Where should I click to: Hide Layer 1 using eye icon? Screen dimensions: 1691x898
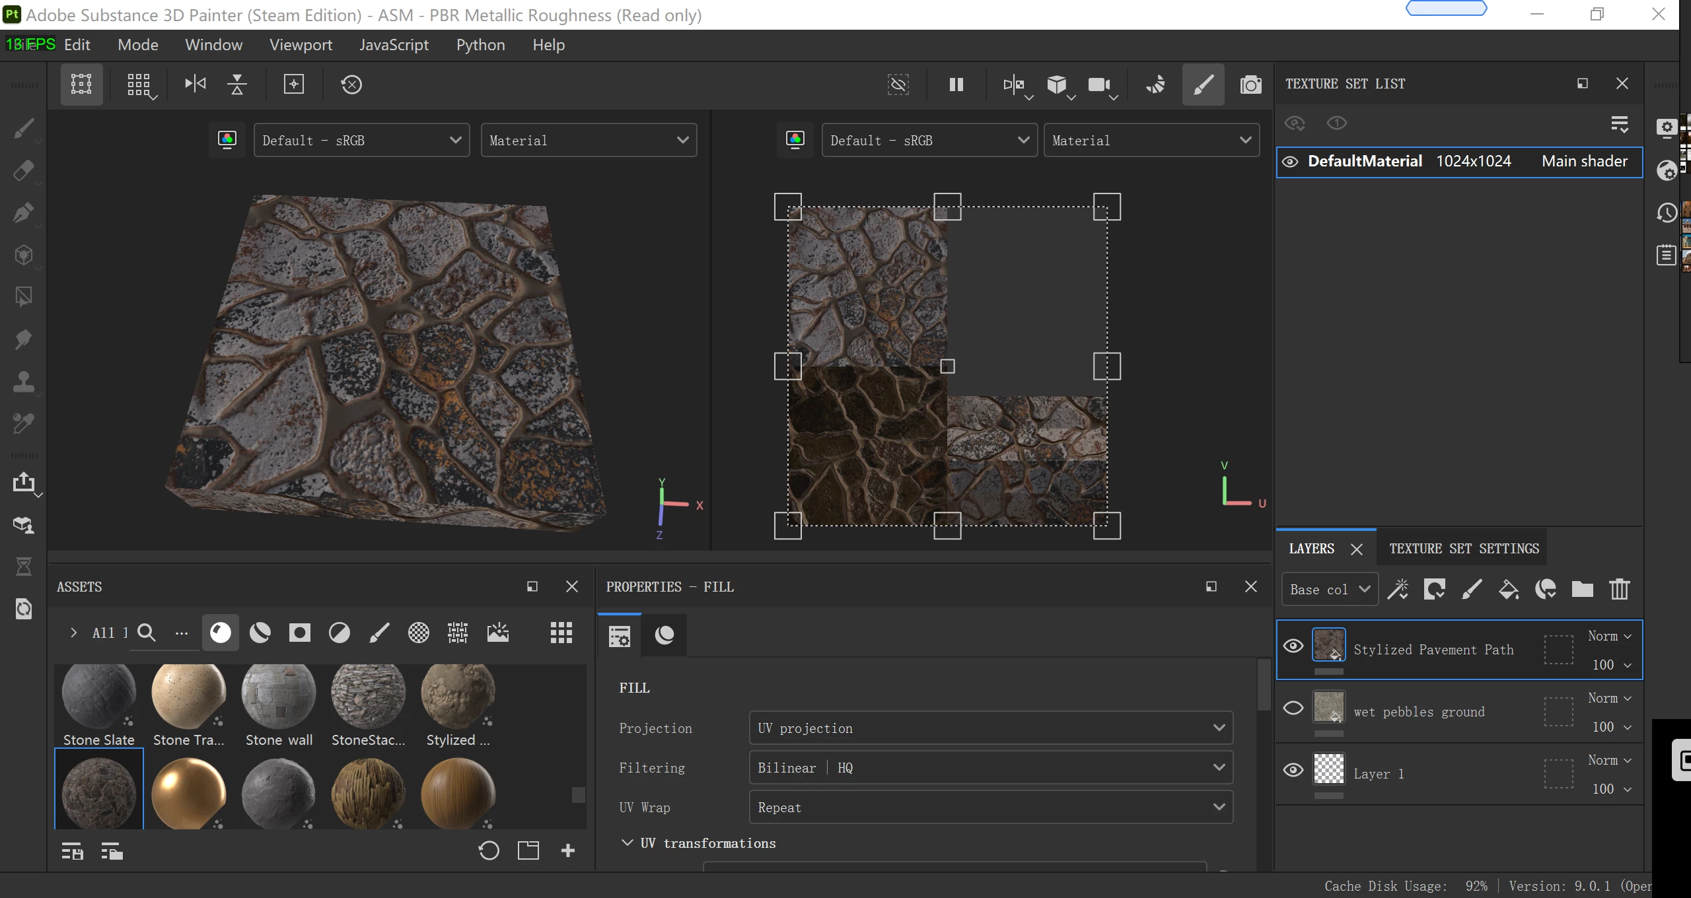pos(1293,770)
